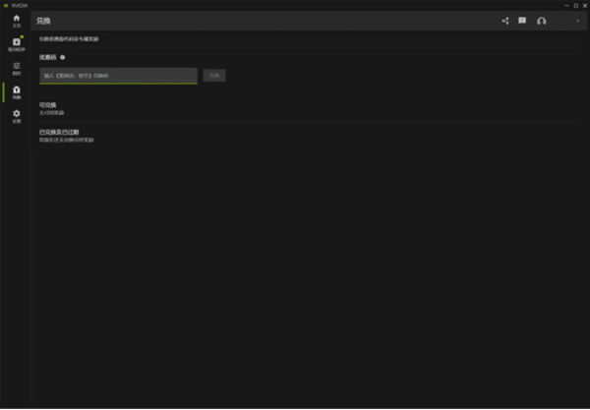Open the feedback speech-bubble icon
The height and width of the screenshot is (410, 590).
pos(522,21)
